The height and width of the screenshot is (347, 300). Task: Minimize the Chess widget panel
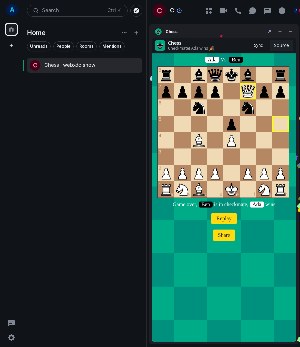(x=280, y=32)
